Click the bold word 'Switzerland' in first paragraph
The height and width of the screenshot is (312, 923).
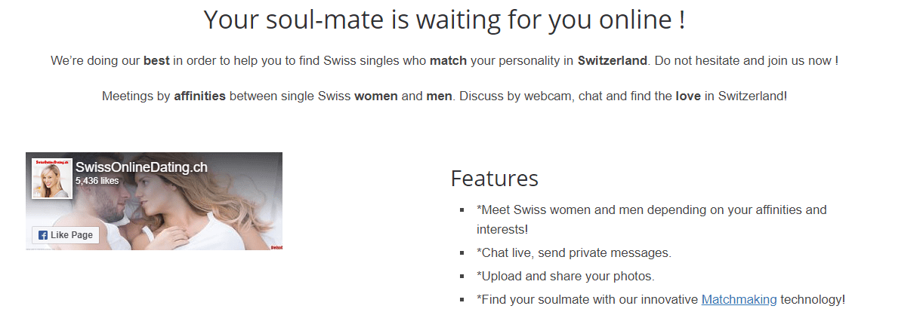pyautogui.click(x=613, y=60)
